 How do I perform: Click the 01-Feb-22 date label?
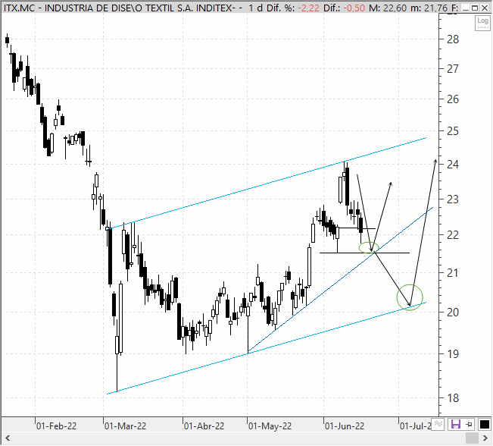56,426
